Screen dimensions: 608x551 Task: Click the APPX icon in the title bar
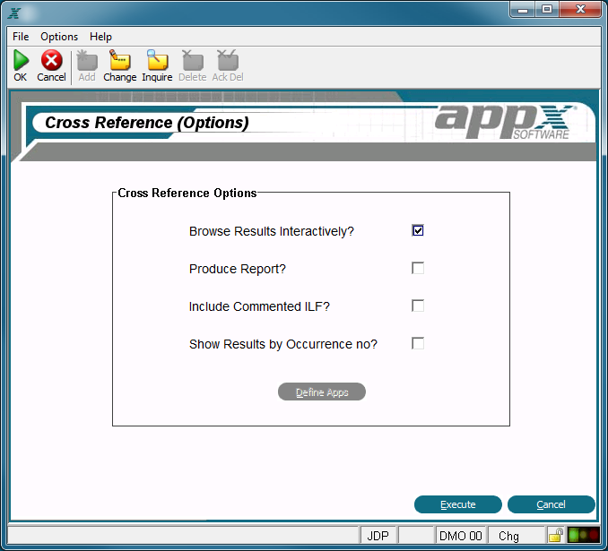click(14, 13)
